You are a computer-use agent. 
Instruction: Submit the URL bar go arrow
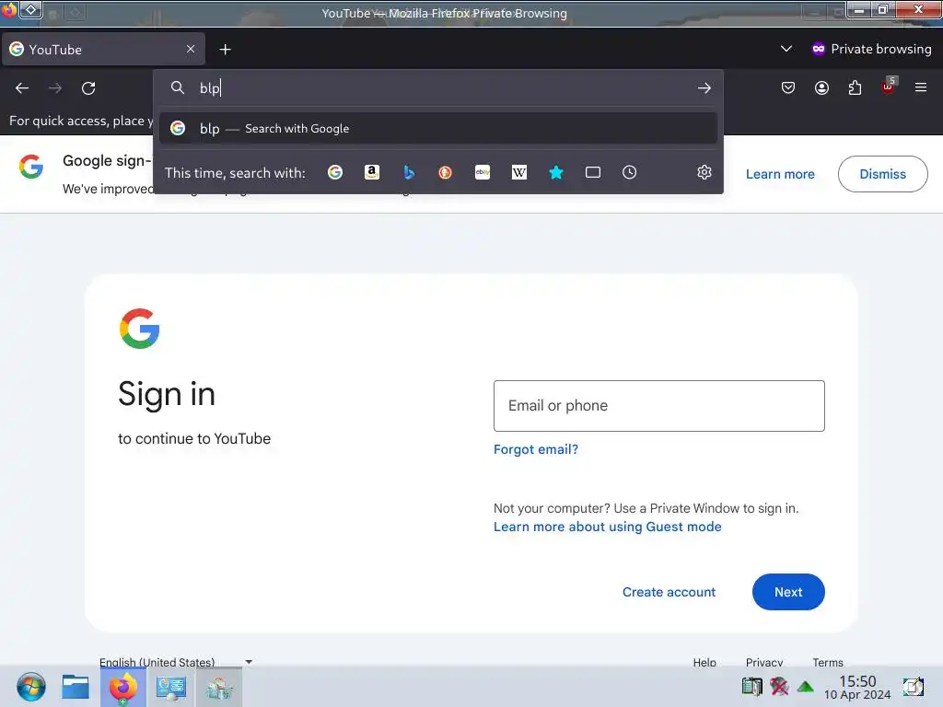[704, 88]
